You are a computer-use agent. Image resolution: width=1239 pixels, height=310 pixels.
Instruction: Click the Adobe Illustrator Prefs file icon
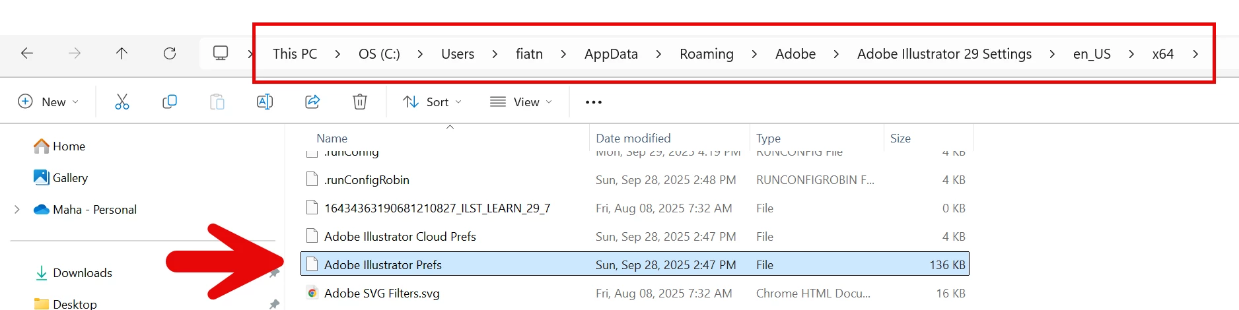(312, 264)
